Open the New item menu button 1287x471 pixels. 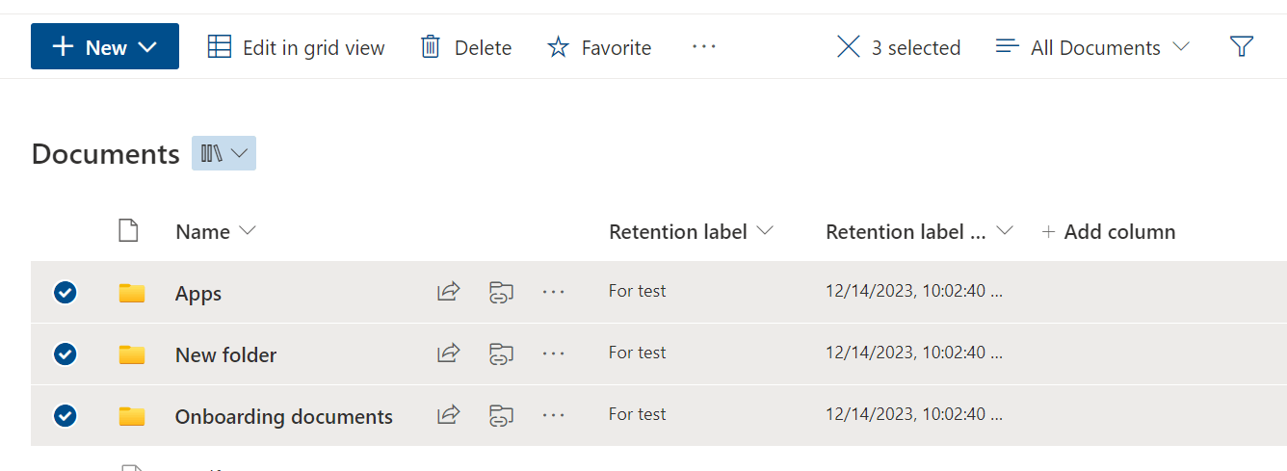[105, 46]
